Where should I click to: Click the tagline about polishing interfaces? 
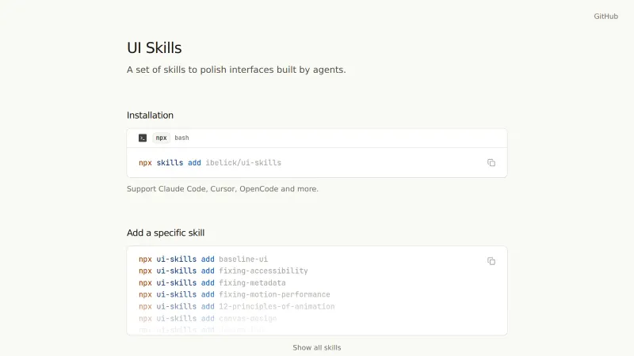(x=236, y=70)
